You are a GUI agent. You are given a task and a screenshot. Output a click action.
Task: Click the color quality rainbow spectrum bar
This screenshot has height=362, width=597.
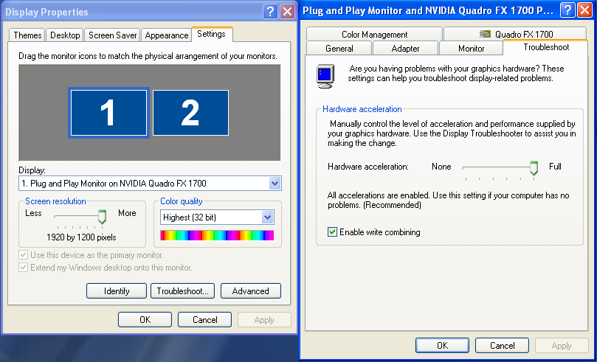coord(217,235)
